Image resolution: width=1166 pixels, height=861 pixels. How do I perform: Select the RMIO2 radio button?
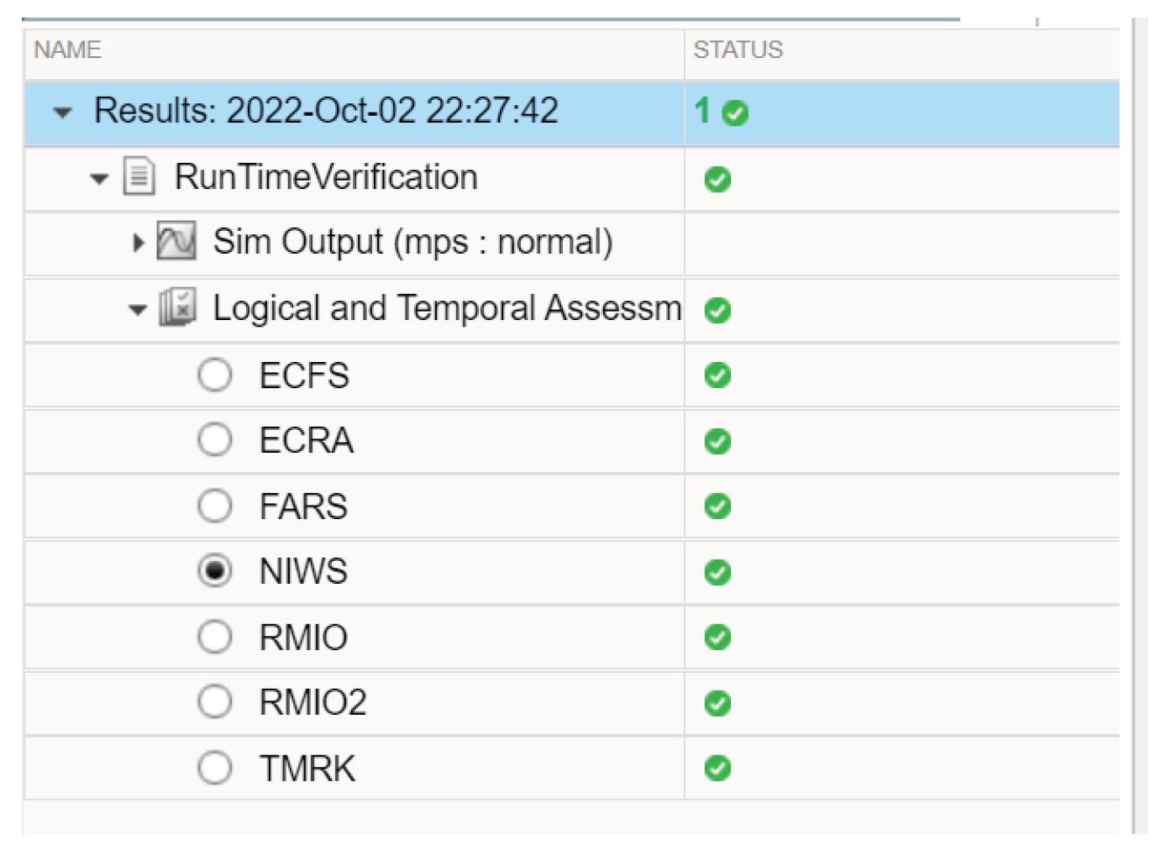(215, 702)
